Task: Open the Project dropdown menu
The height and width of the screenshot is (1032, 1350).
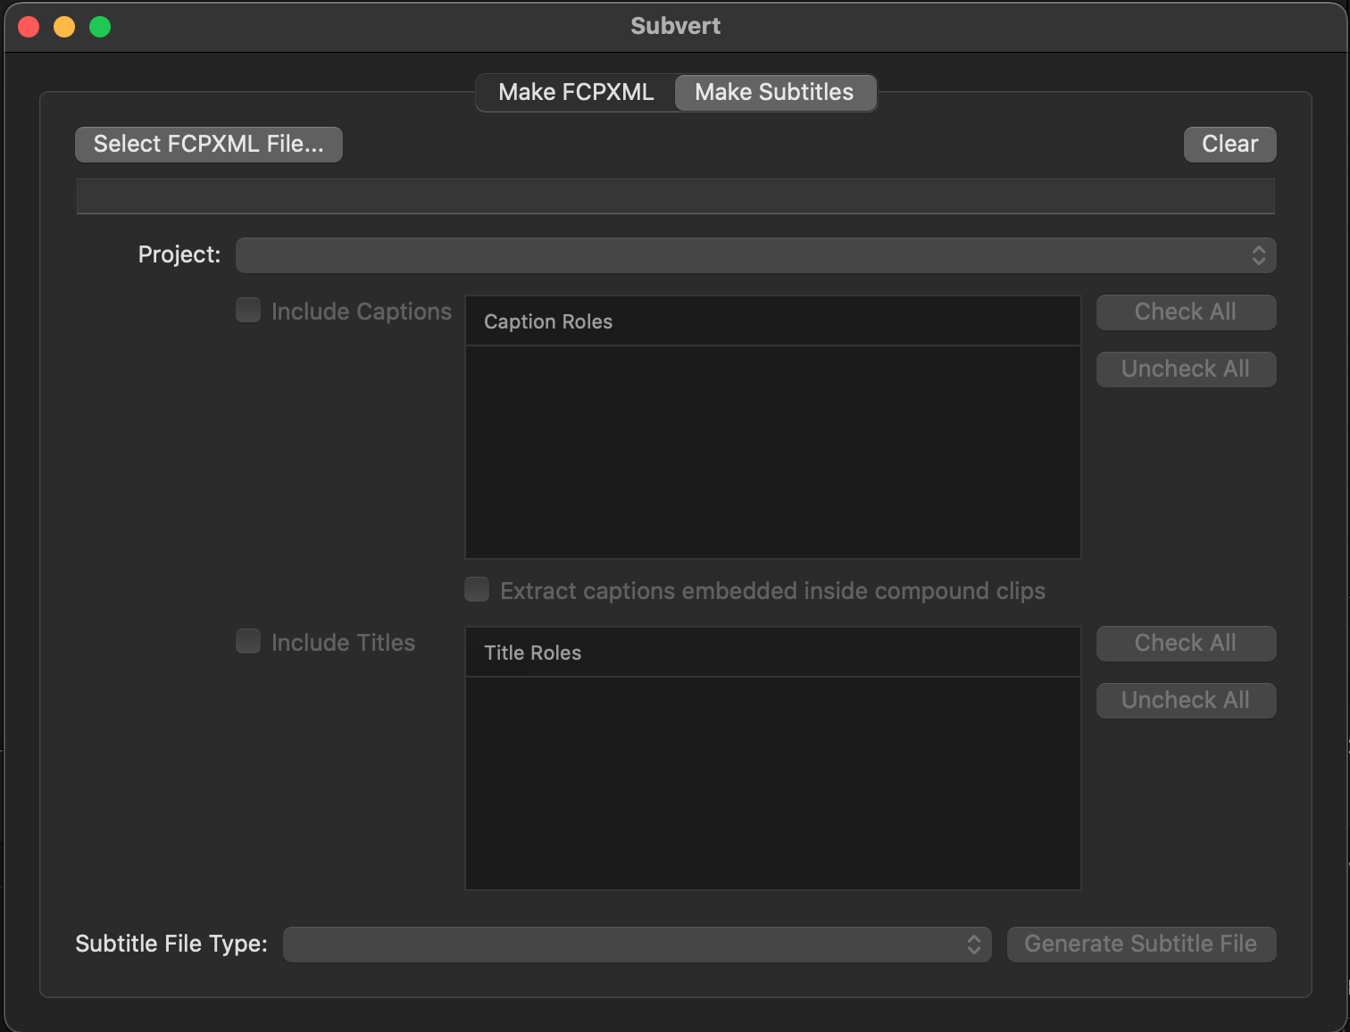Action: click(755, 255)
